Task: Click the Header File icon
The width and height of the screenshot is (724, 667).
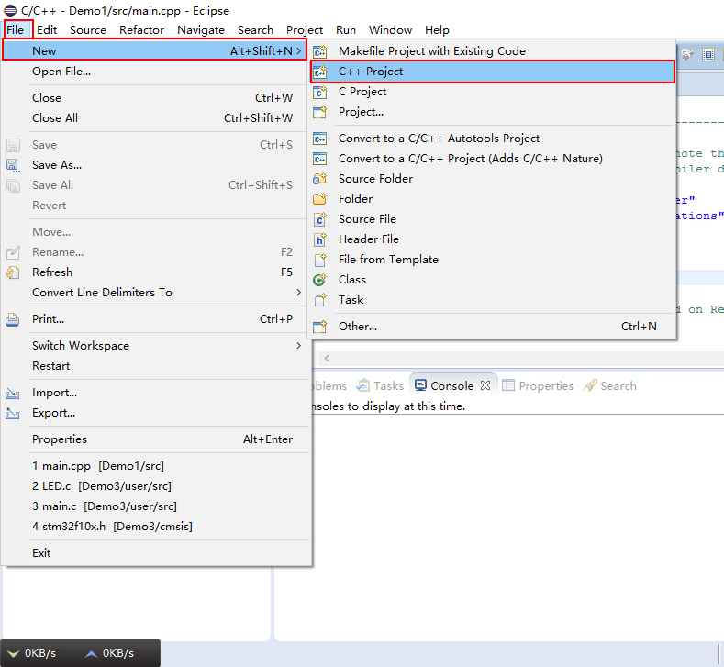Action: click(x=319, y=239)
